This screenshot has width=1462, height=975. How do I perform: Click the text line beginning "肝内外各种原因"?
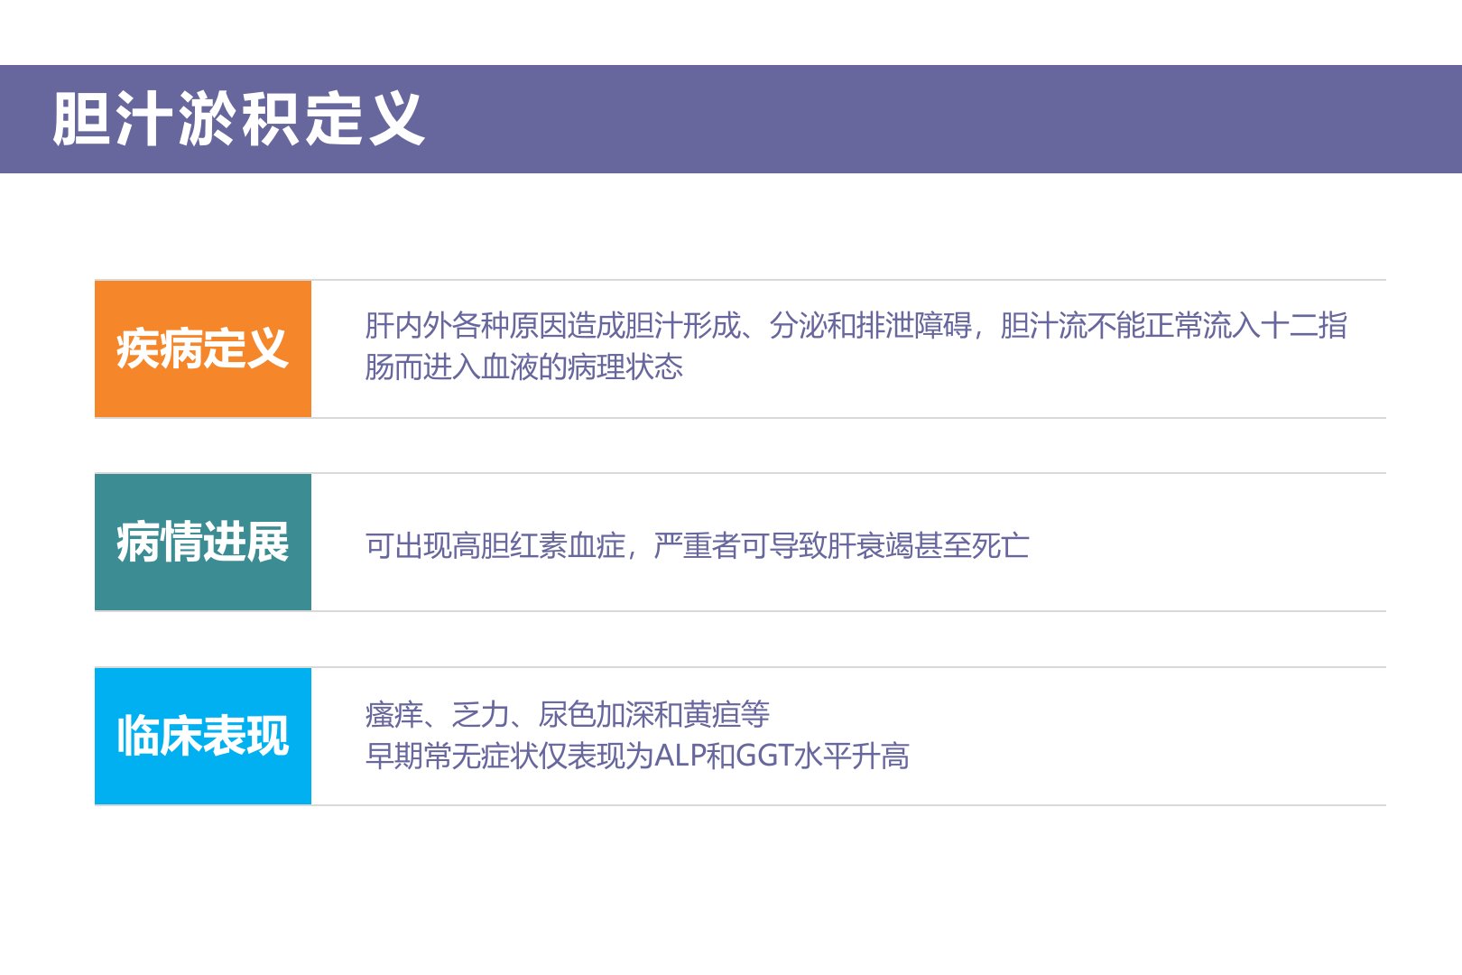856,325
